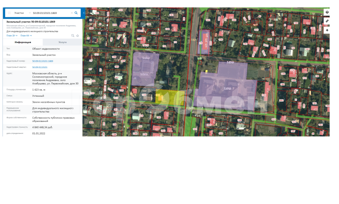The image size is (339, 204).
Task: Select 'Собственность публично-правовых образований' ownership value
Action: (53, 120)
